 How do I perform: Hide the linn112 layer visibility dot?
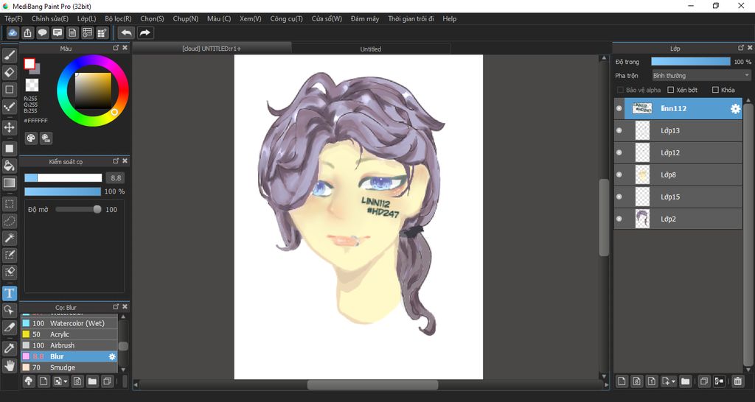[x=619, y=109]
